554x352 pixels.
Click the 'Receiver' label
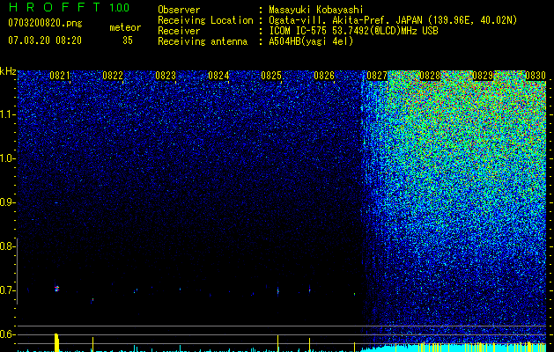click(179, 31)
